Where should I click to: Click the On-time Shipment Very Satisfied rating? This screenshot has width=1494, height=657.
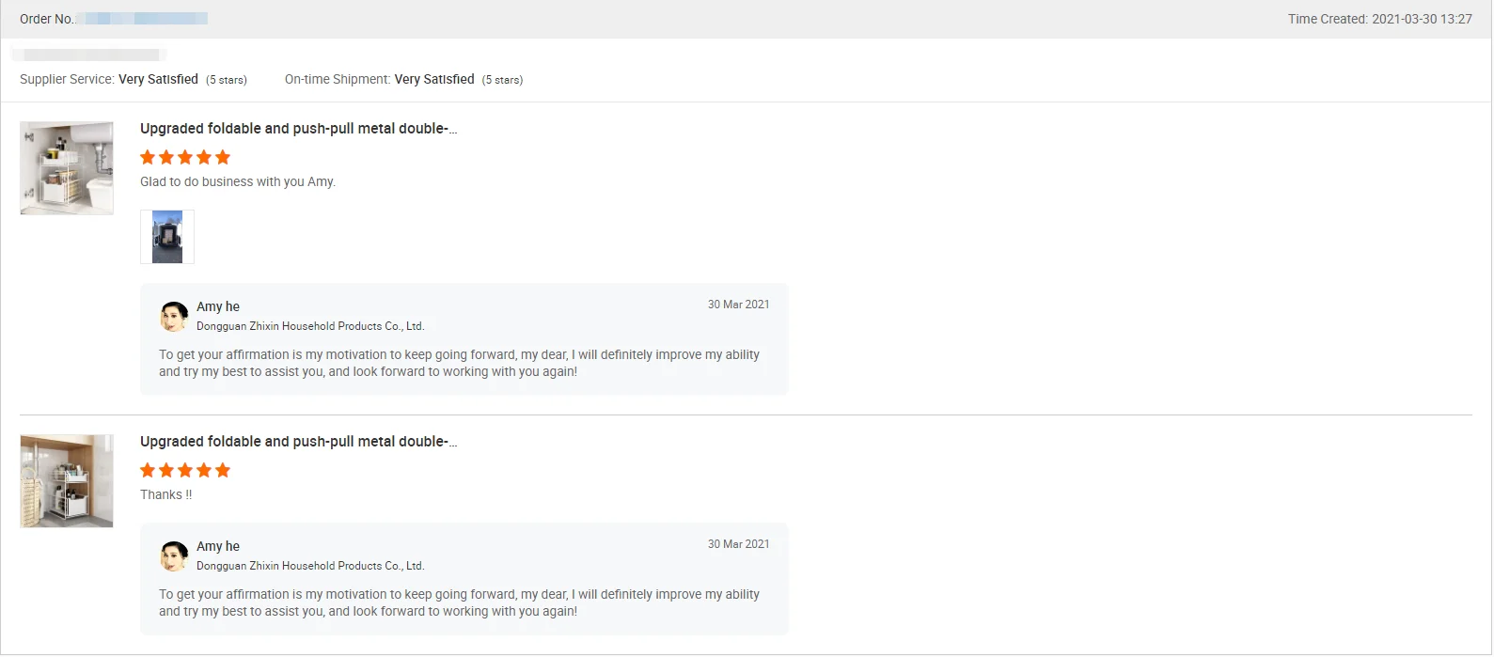[434, 80]
